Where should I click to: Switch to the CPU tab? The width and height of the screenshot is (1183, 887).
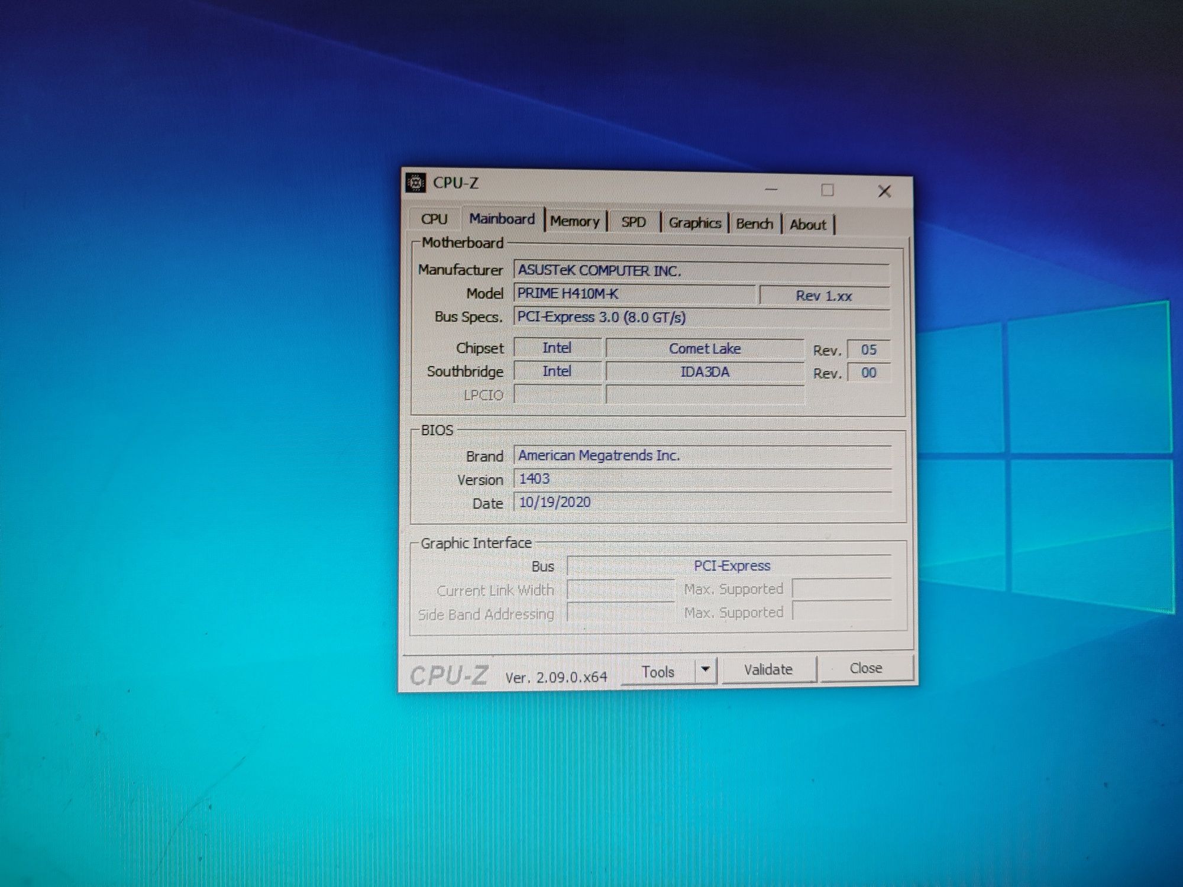(434, 219)
